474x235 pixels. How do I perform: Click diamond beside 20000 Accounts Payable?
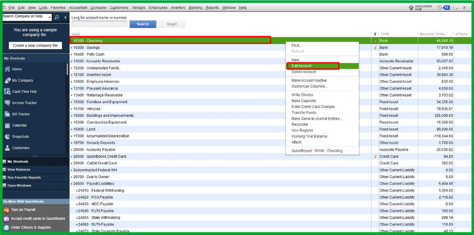coord(72,150)
